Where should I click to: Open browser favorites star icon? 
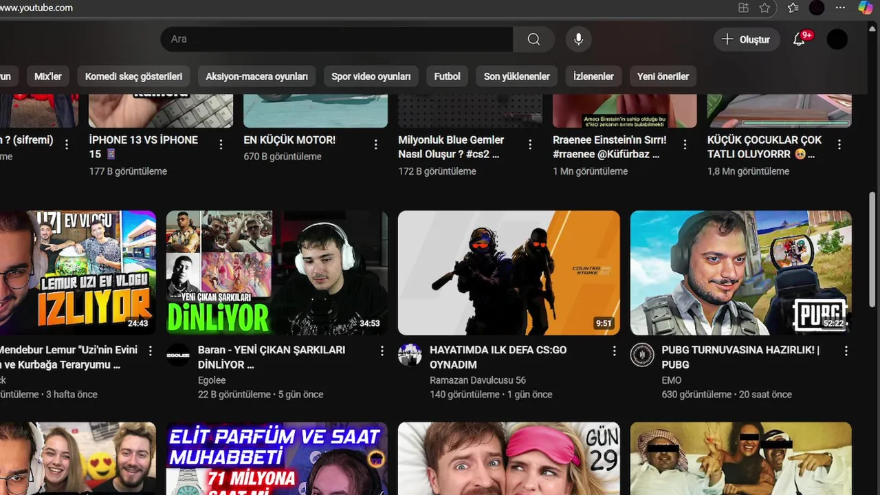click(764, 8)
